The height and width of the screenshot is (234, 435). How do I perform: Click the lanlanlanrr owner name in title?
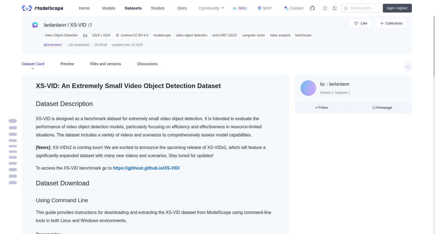point(55,25)
